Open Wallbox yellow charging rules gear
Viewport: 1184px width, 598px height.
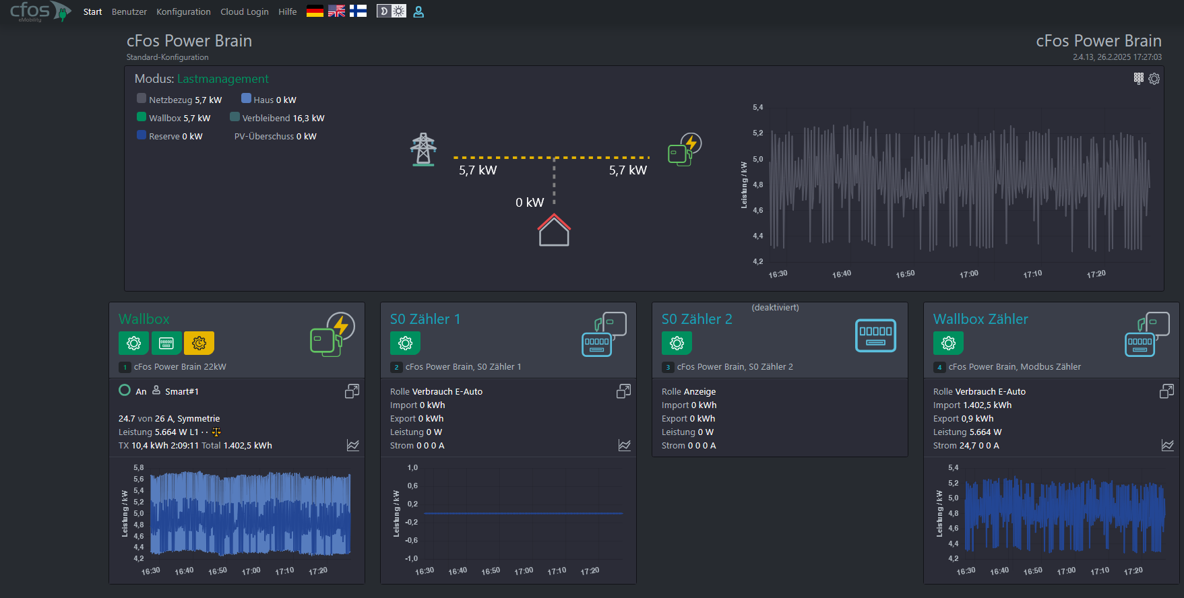pos(199,343)
